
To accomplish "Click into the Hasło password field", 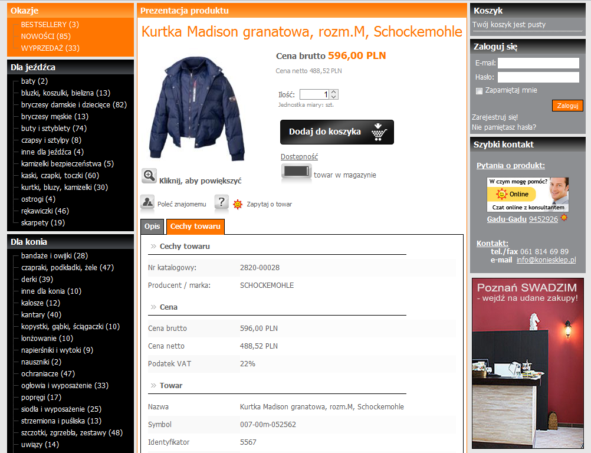I will point(539,77).
